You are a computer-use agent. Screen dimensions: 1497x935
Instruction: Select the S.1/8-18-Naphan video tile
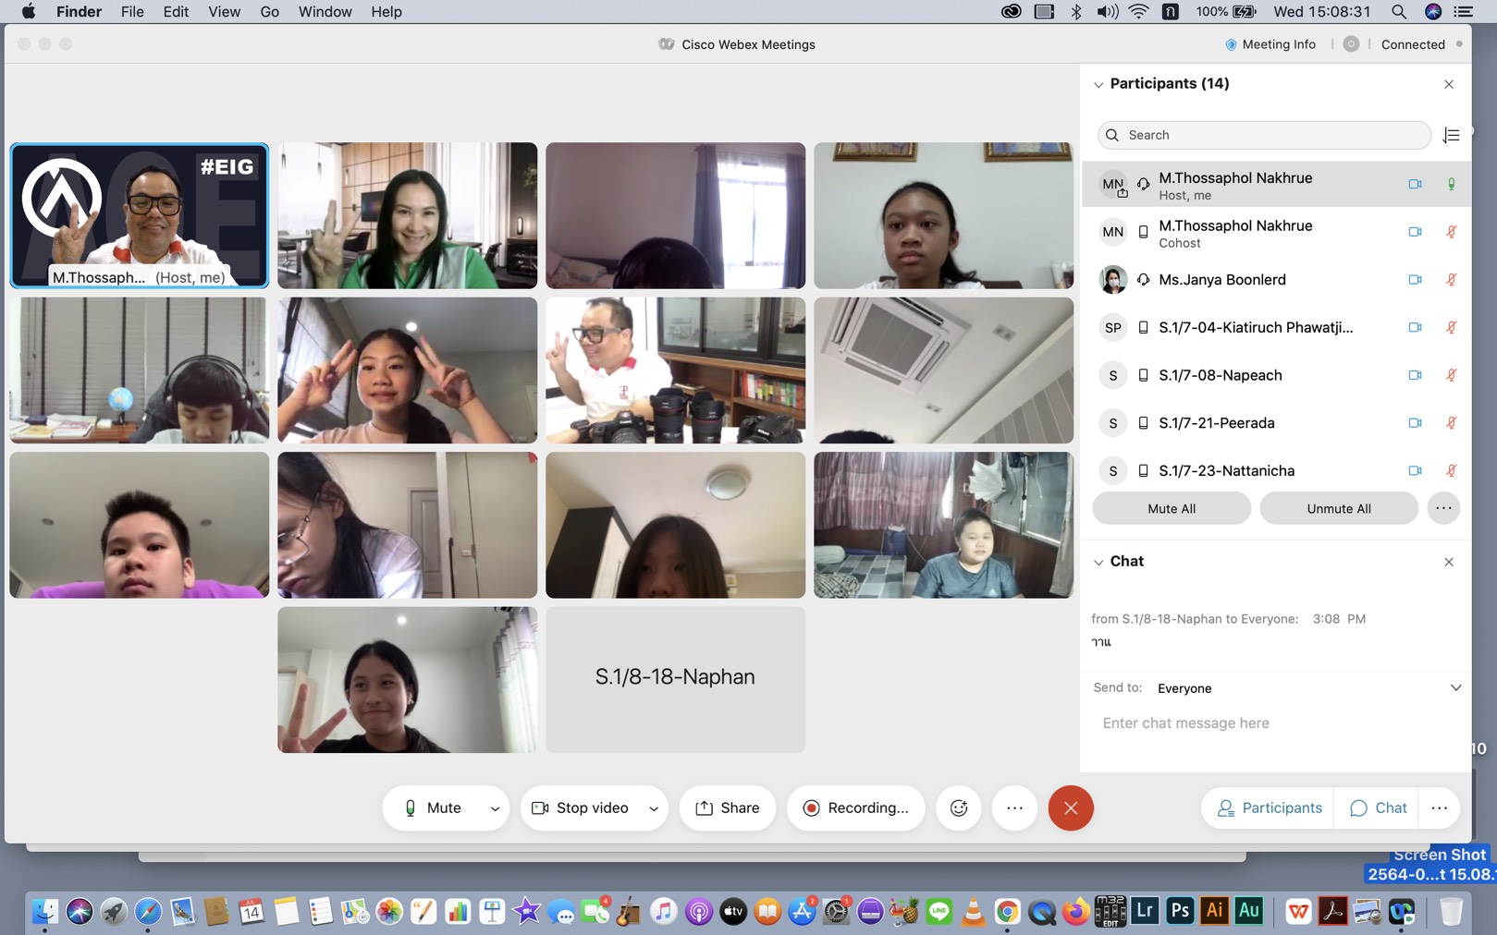point(675,679)
